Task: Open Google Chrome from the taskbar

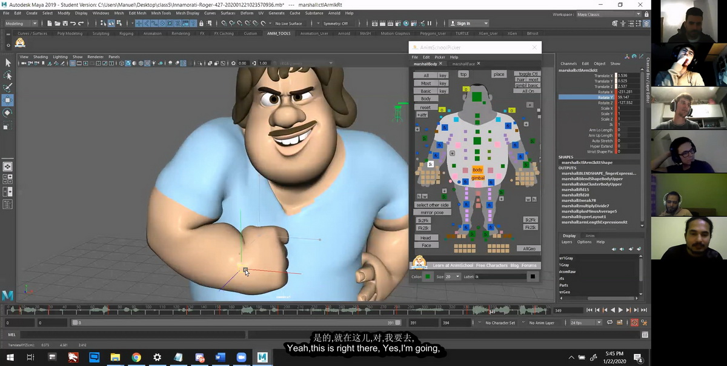Action: (136, 358)
